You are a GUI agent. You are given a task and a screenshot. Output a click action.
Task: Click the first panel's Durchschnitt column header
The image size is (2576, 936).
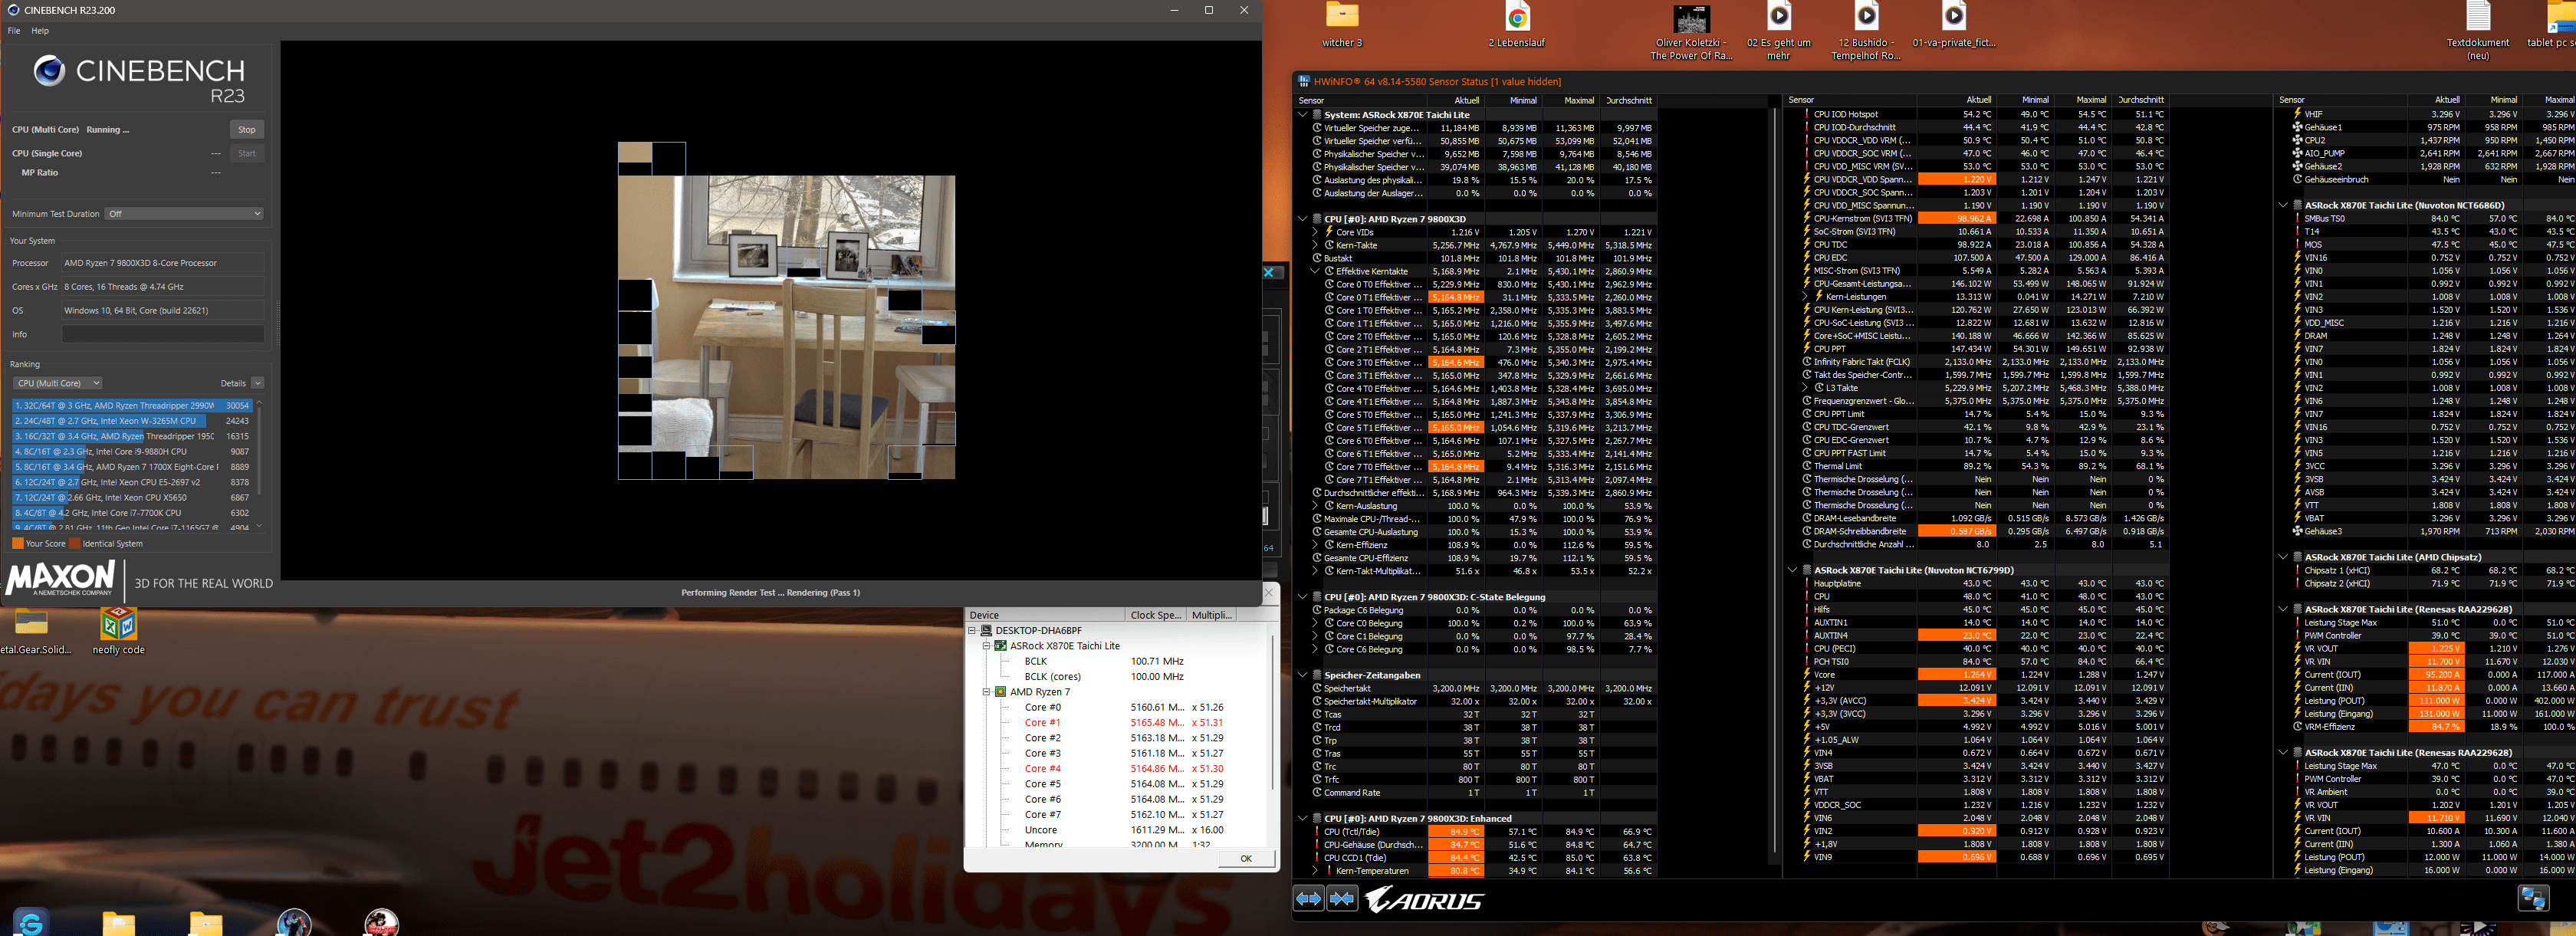coord(1628,100)
